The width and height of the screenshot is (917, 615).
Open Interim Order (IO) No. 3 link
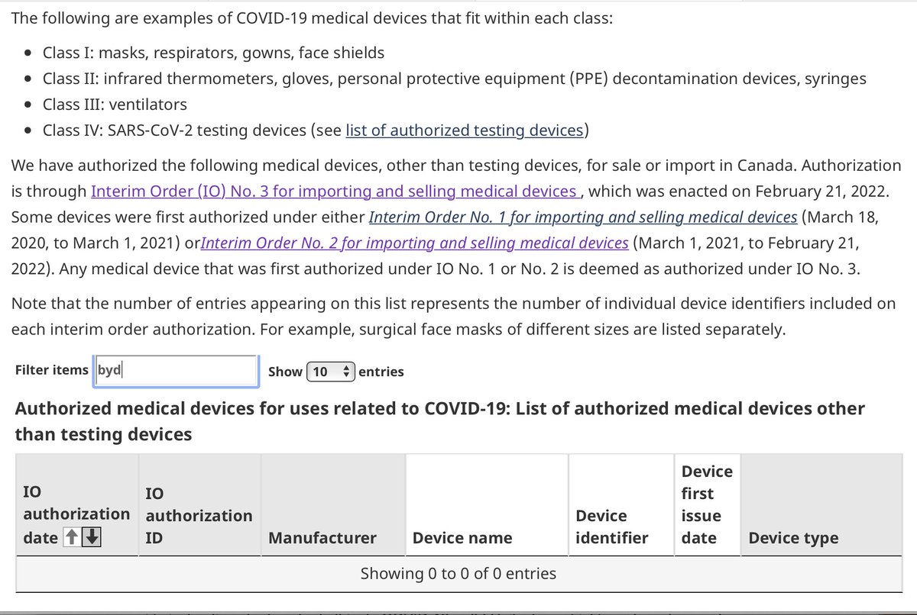pos(335,192)
